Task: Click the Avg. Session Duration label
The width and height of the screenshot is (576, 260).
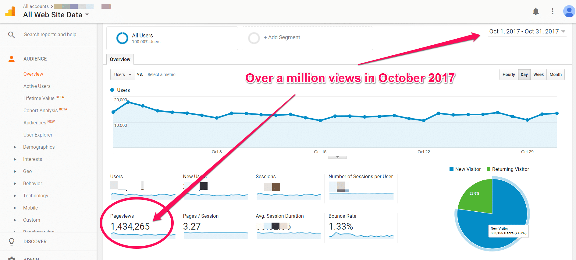Action: click(x=280, y=216)
